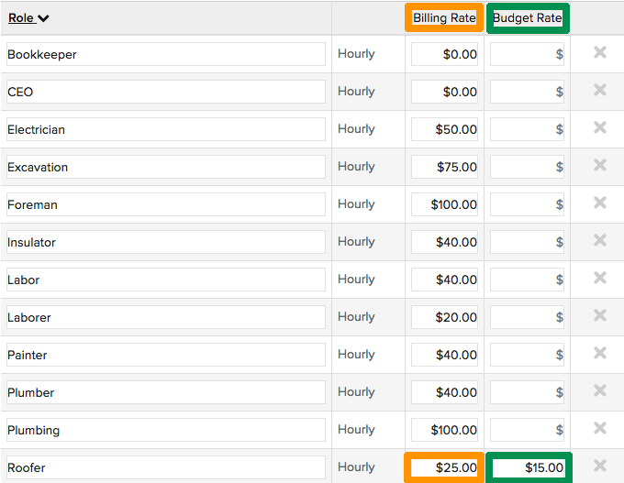Change Painter billing rate $40.00
This screenshot has height=483, width=624.
click(444, 355)
